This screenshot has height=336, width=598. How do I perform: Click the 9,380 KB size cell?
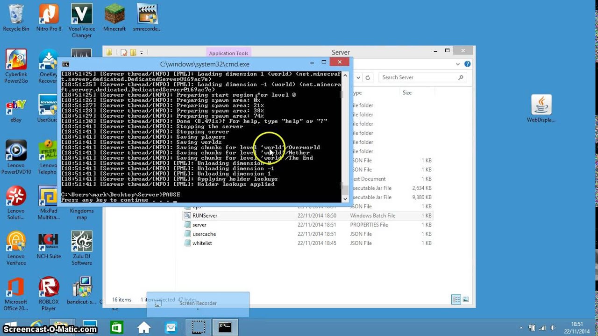click(421, 197)
